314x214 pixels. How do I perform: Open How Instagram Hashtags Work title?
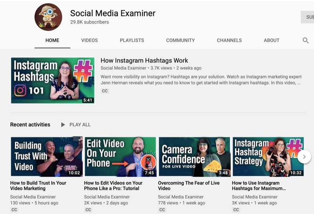[x=144, y=61]
